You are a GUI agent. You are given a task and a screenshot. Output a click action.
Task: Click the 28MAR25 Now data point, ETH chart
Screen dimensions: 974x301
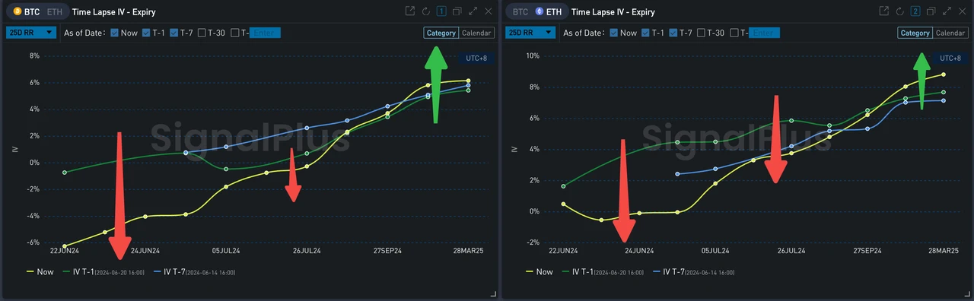(x=944, y=74)
